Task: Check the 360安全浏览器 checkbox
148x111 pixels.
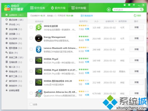Action: 31,27
